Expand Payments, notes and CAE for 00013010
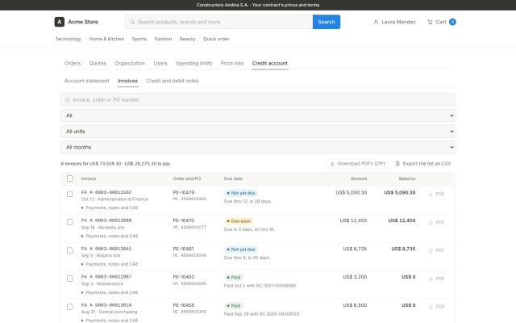 (x=110, y=321)
